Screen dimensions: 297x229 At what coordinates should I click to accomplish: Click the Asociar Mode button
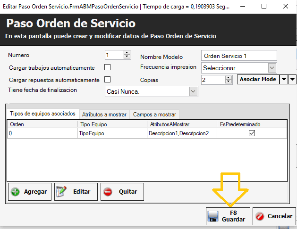[258, 79]
